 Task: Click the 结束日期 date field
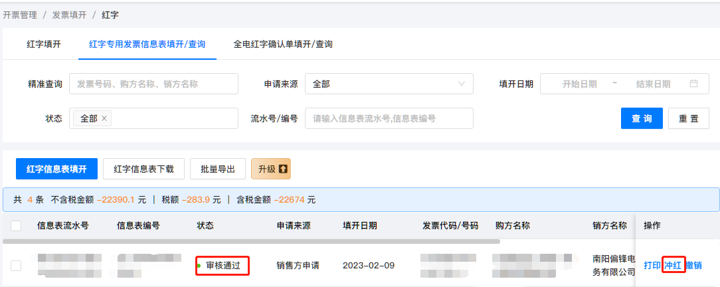653,84
